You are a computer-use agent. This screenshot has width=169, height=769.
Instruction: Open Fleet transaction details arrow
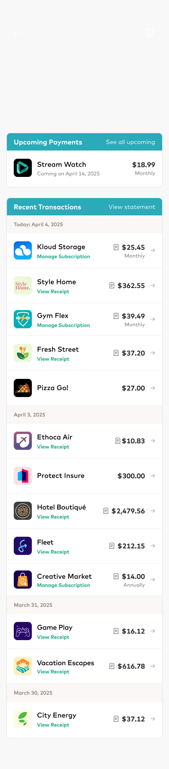pos(153,546)
